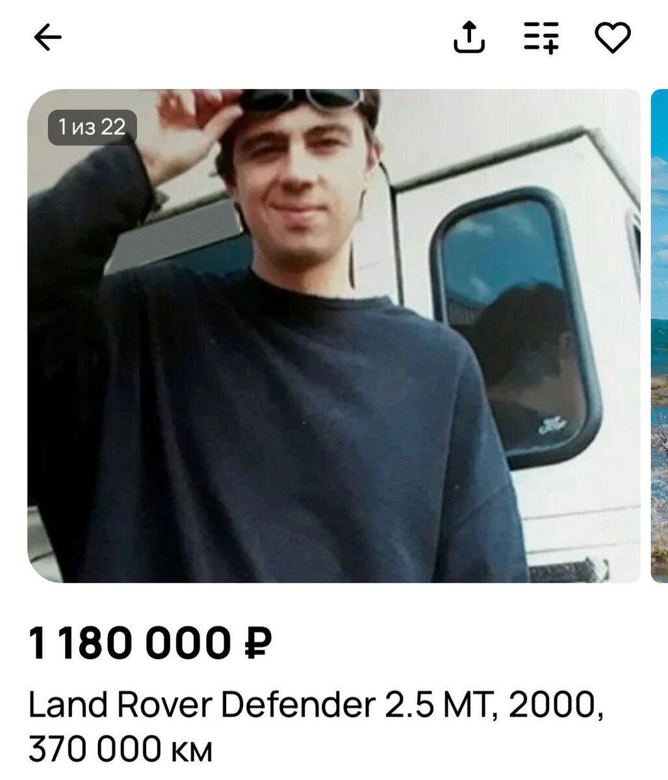This screenshot has width=668, height=780.
Task: Show the next photo peeking at right edge
Action: pyautogui.click(x=660, y=335)
